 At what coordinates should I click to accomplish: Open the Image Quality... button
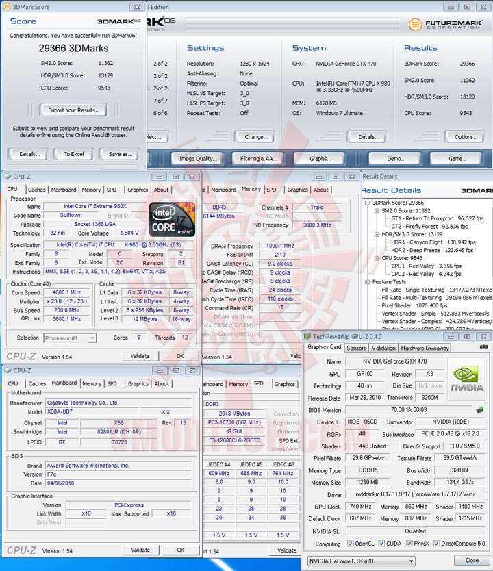198,158
